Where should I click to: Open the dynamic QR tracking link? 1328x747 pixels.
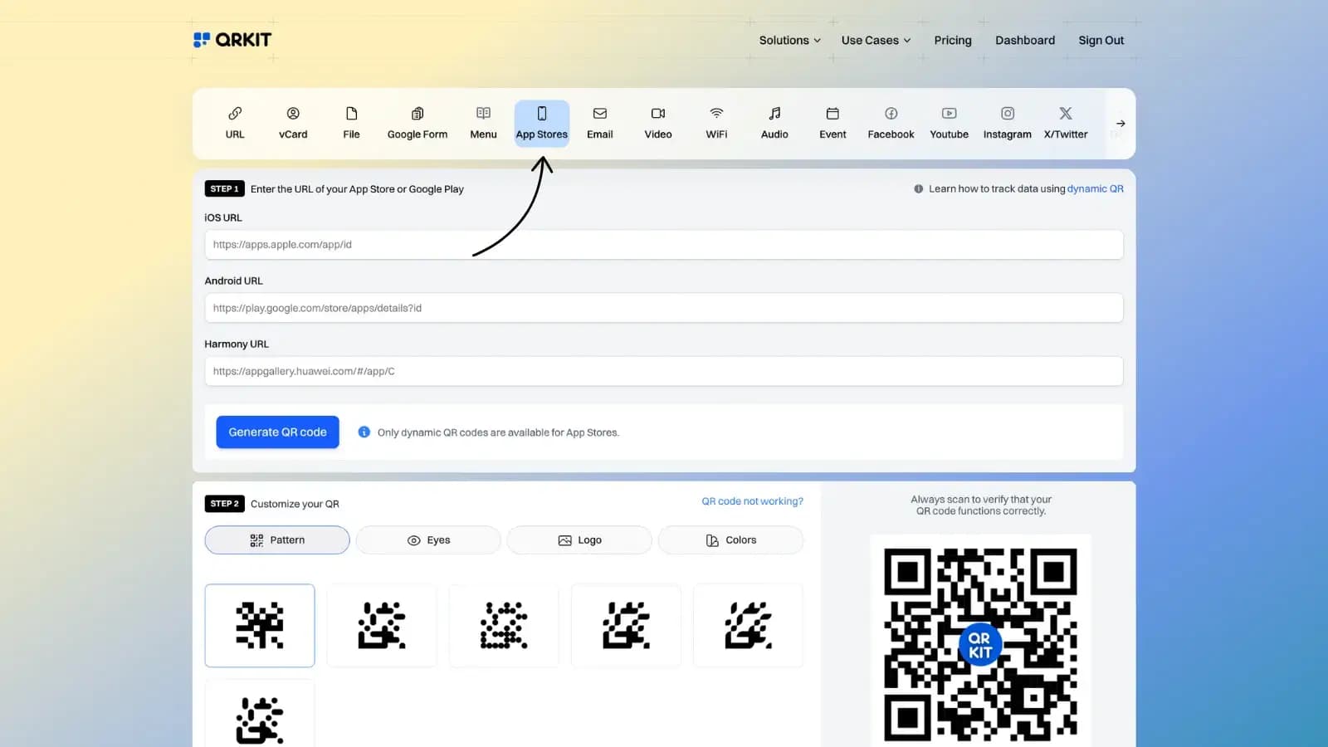click(1096, 188)
